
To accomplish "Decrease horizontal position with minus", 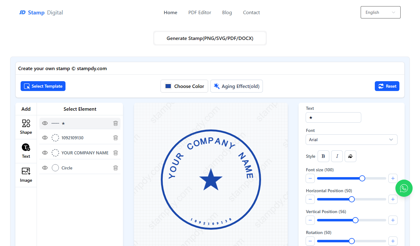I will click(310, 199).
